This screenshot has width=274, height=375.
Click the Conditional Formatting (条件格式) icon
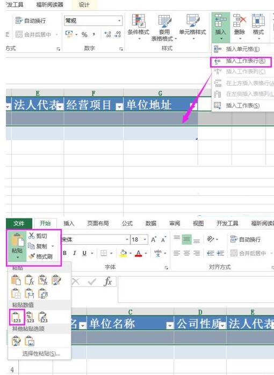[139, 21]
